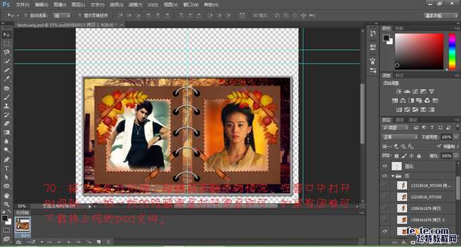
Task: Open the Tool Preset picker arrow
Action: [18, 16]
